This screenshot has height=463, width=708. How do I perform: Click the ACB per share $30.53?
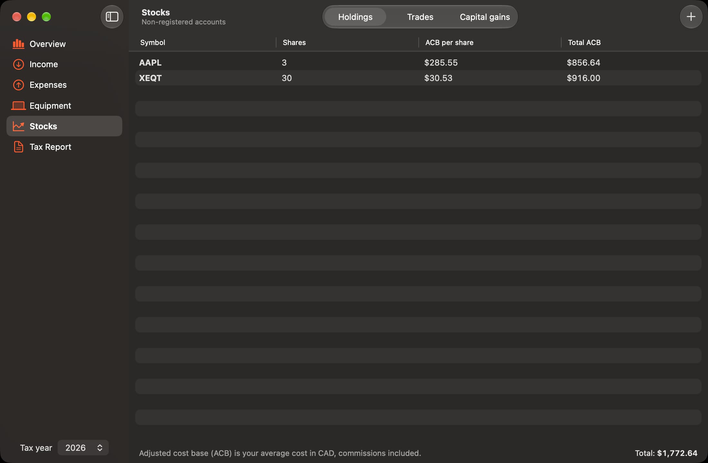(x=438, y=78)
